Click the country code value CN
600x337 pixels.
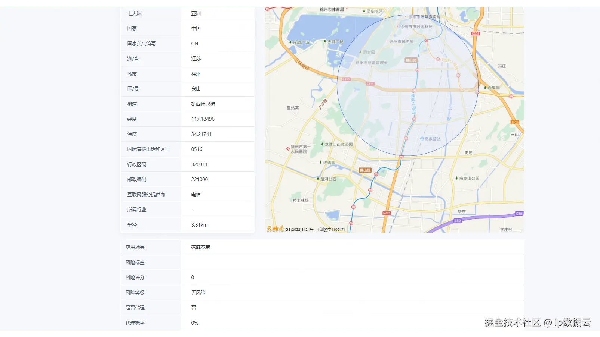click(x=195, y=44)
